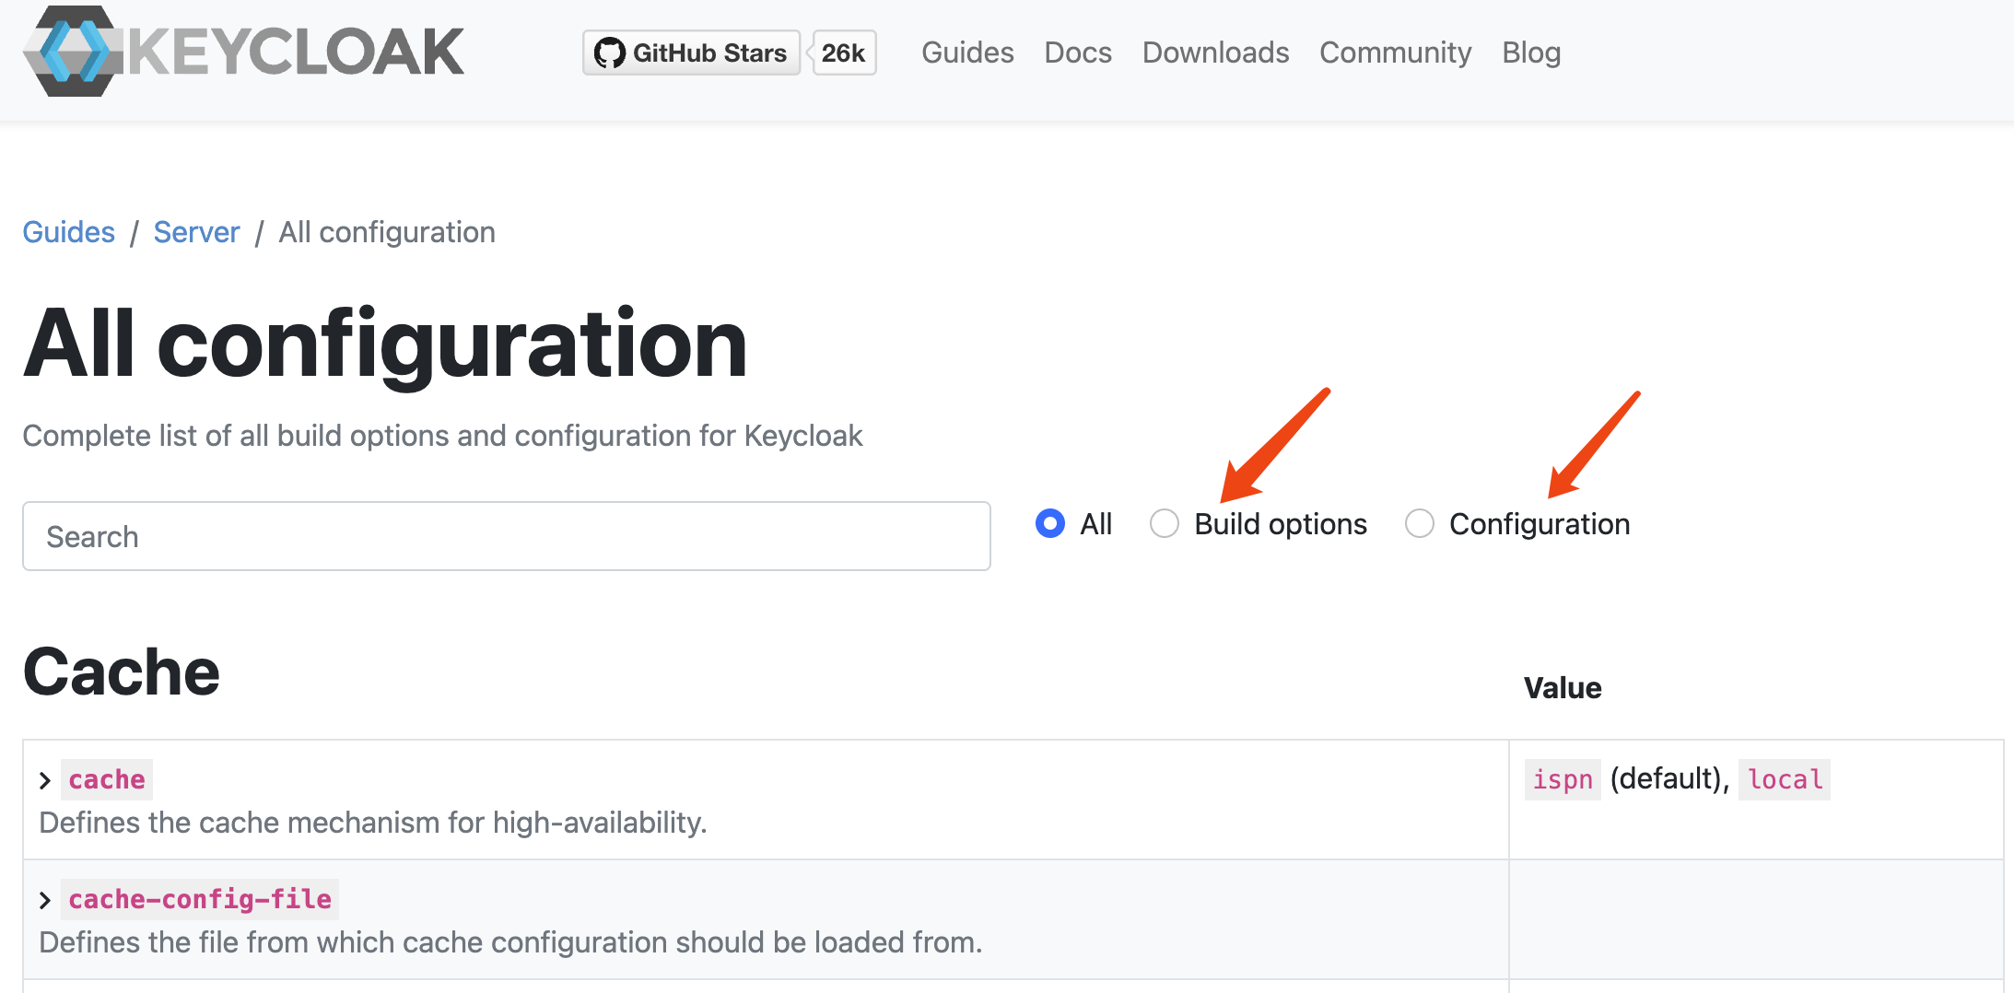Click the cache option name
This screenshot has width=2014, height=993.
pyautogui.click(x=107, y=779)
